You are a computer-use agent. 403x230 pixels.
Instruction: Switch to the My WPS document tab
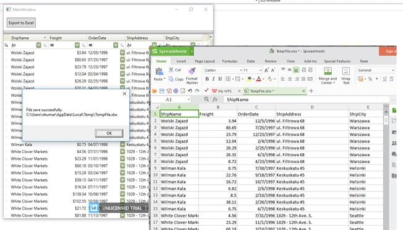[x=224, y=91]
